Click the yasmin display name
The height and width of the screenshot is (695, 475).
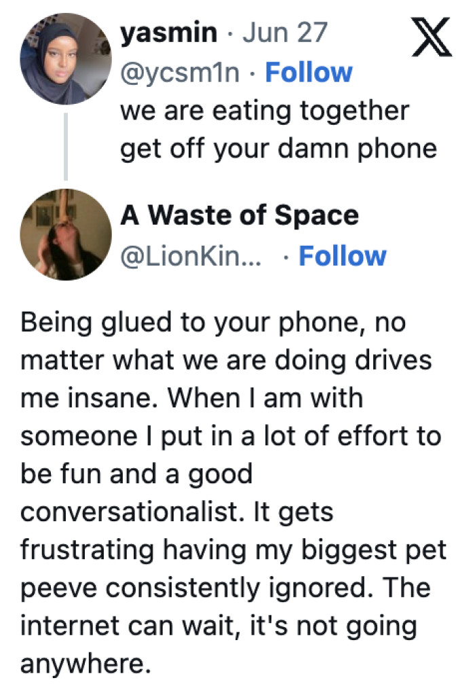point(170,33)
